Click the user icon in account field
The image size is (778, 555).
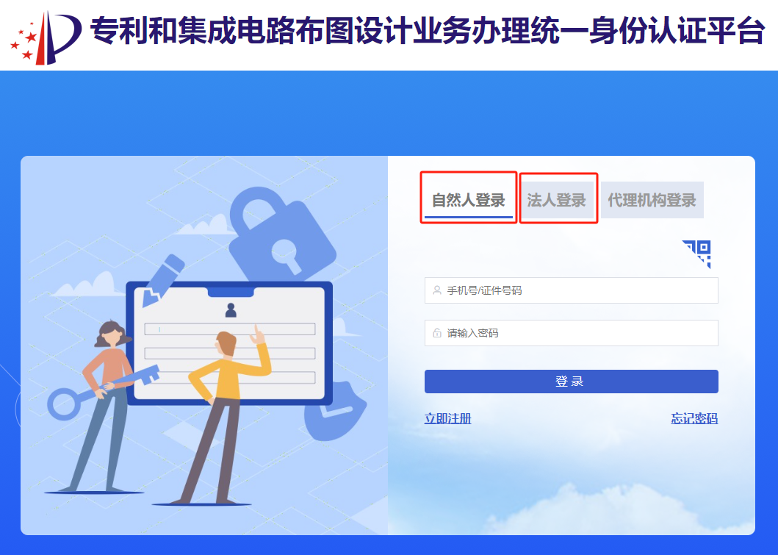[x=437, y=290]
